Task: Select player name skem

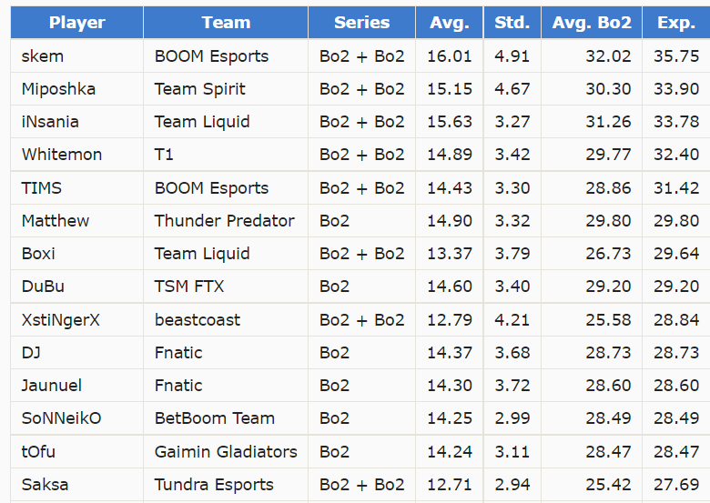Action: [43, 56]
